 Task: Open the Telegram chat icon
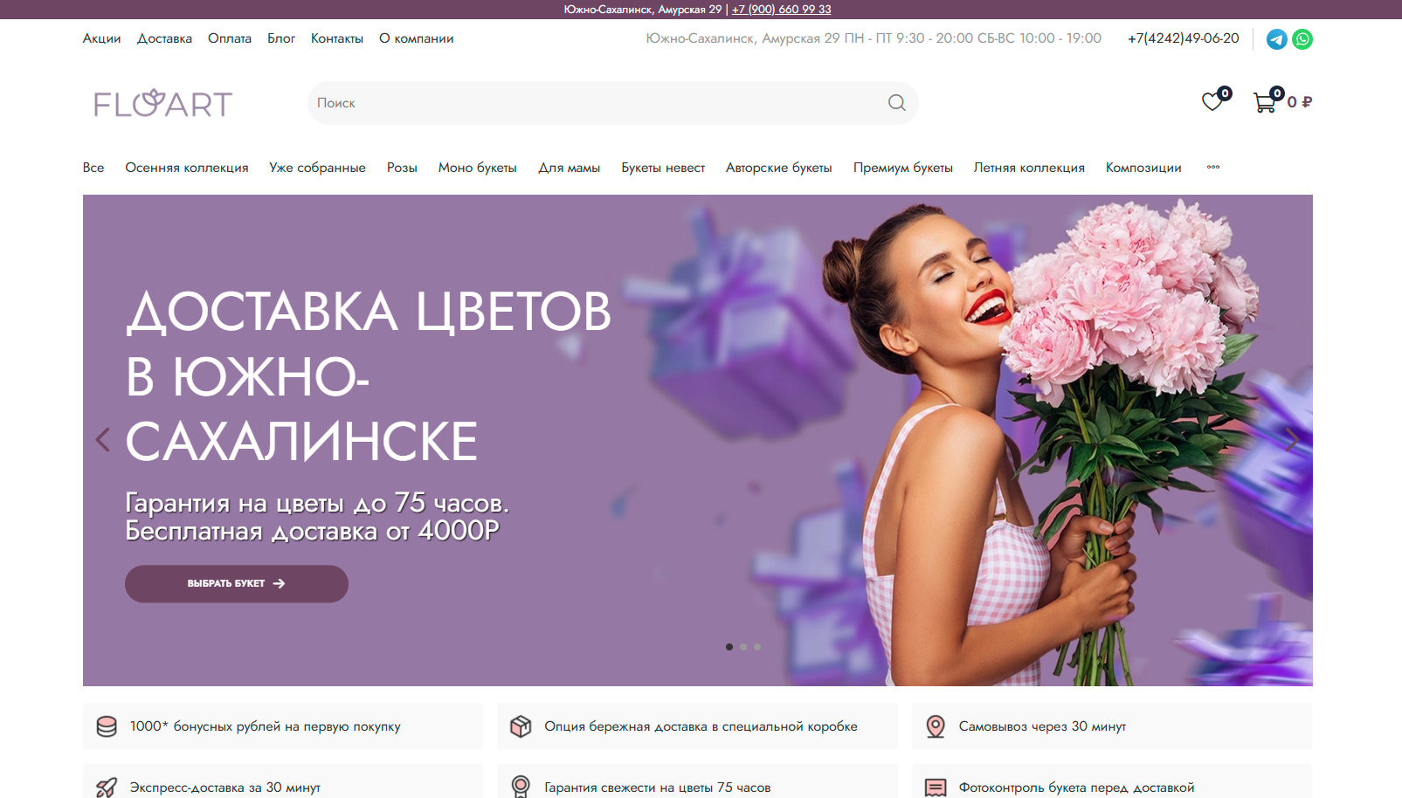pos(1276,39)
